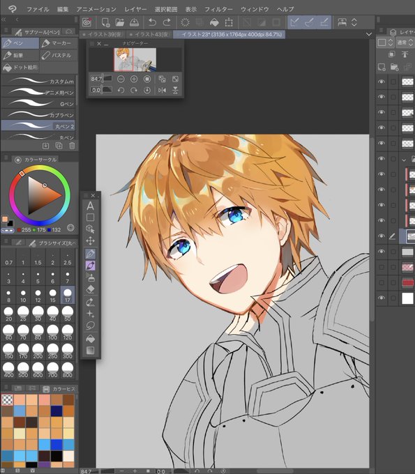The width and height of the screenshot is (415, 474).
Task: Select the マーカー sub tool group
Action: pos(59,43)
